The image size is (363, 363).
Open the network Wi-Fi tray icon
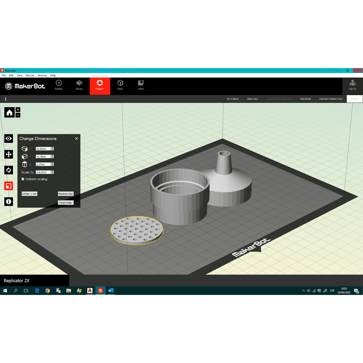coord(314,291)
